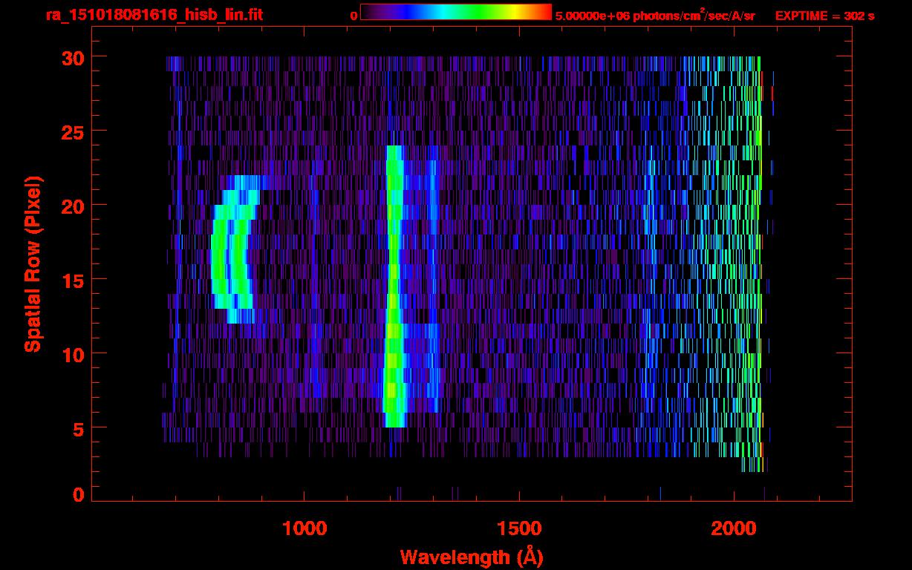Click the 5 tick label on y-axis
912x570 pixels.
point(77,428)
